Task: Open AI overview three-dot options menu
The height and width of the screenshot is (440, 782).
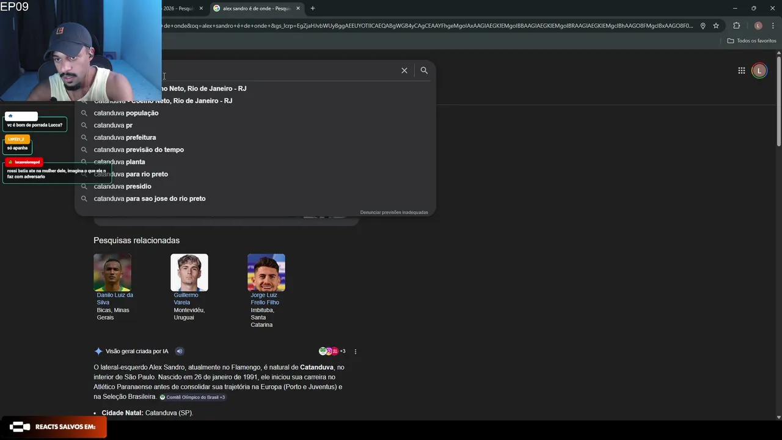Action: pyautogui.click(x=356, y=351)
